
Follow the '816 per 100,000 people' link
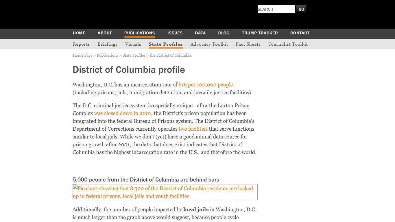click(x=206, y=85)
